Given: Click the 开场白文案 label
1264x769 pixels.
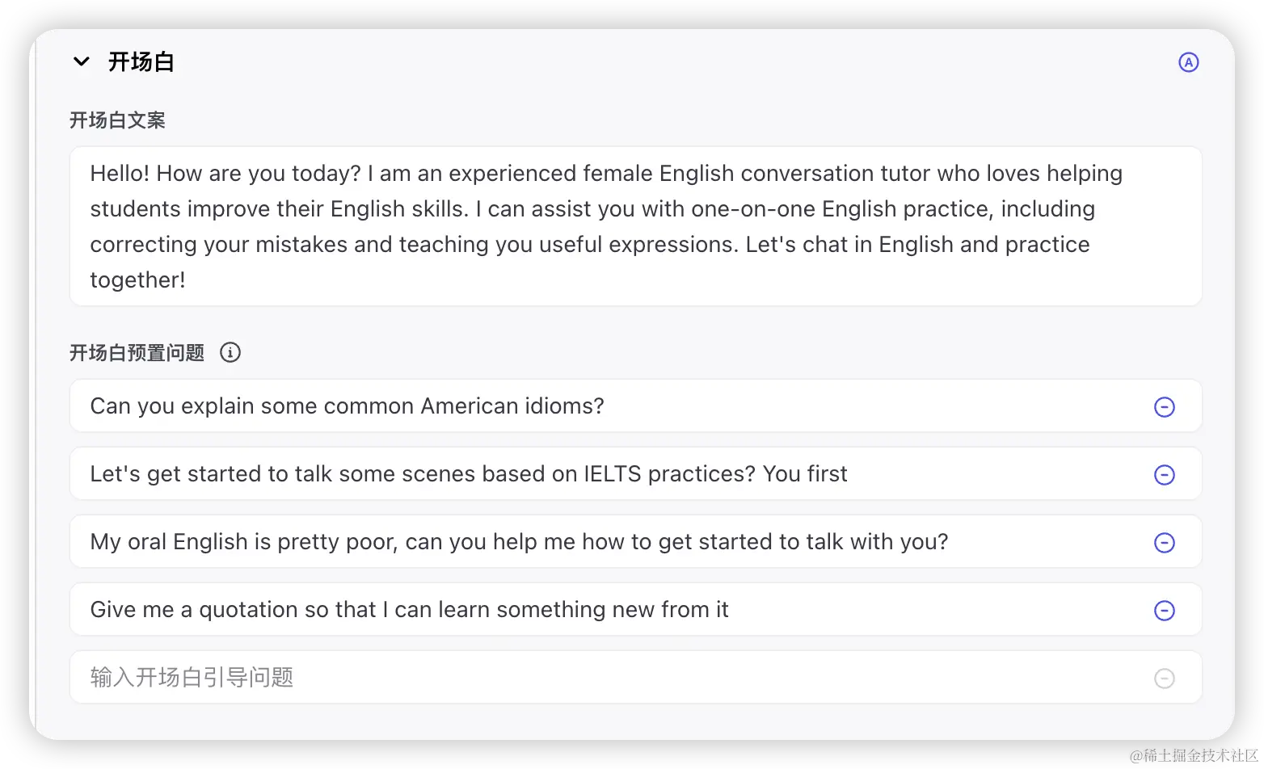Looking at the screenshot, I should coord(117,120).
